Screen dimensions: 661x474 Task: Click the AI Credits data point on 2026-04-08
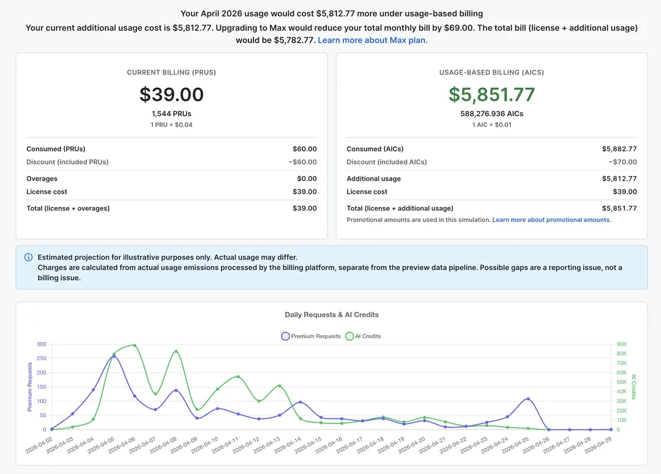tap(176, 351)
